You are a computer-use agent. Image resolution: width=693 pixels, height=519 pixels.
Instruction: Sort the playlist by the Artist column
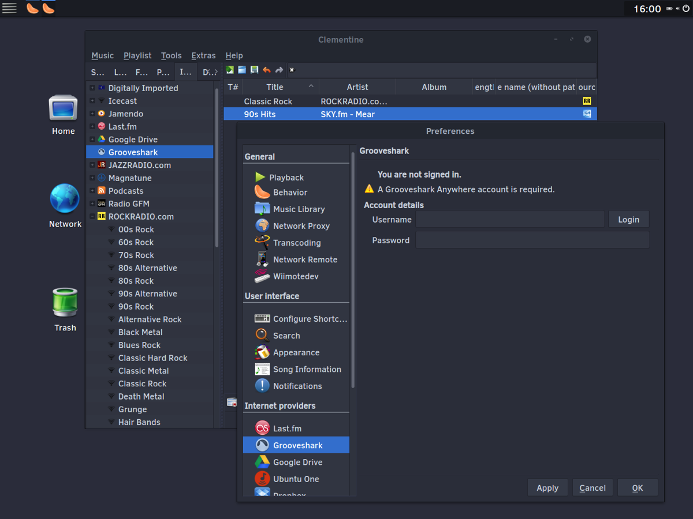(x=357, y=87)
